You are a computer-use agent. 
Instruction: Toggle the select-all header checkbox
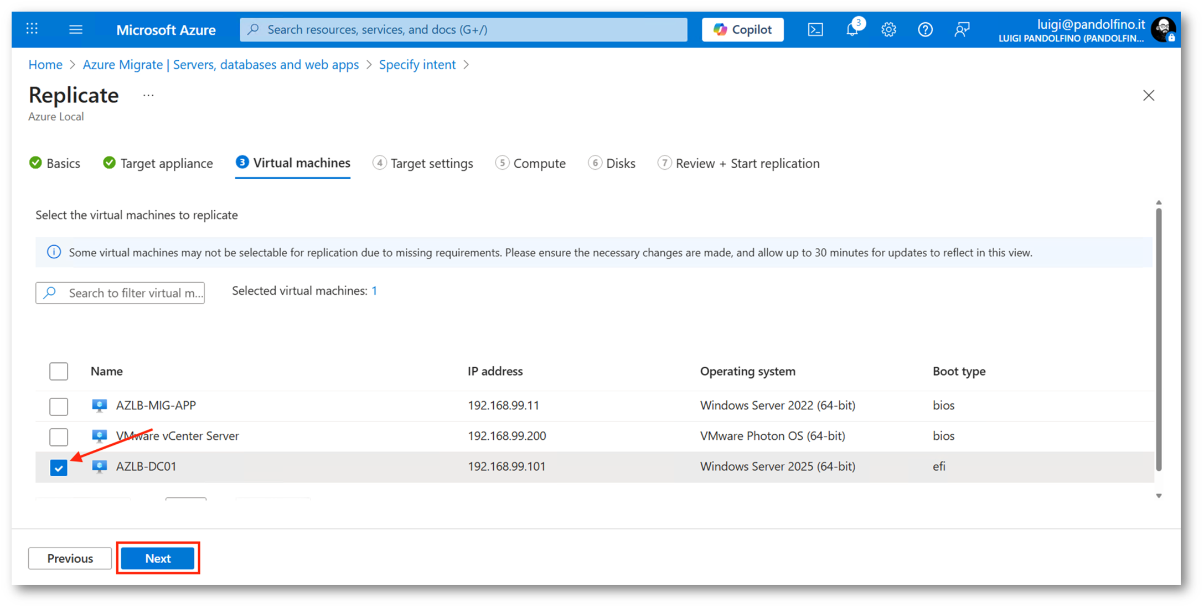(x=59, y=371)
